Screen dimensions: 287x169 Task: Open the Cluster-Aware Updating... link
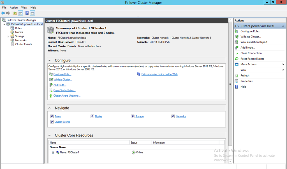tap(67, 96)
